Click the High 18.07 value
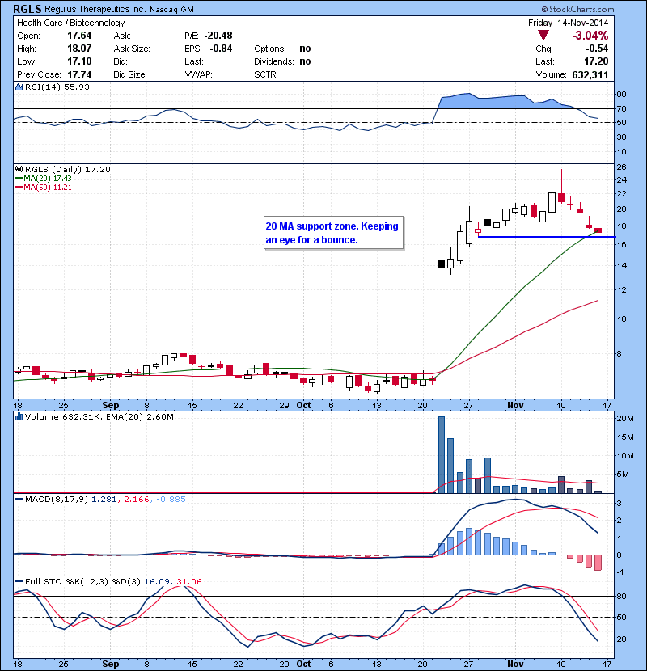 pyautogui.click(x=79, y=49)
